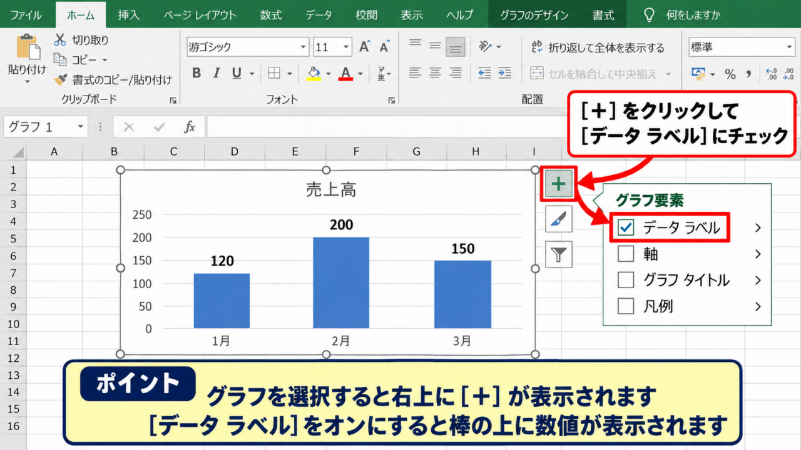Switch to the 書式 tab

coord(603,15)
